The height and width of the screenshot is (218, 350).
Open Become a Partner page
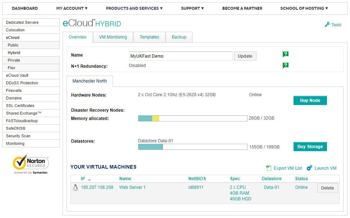point(242,8)
